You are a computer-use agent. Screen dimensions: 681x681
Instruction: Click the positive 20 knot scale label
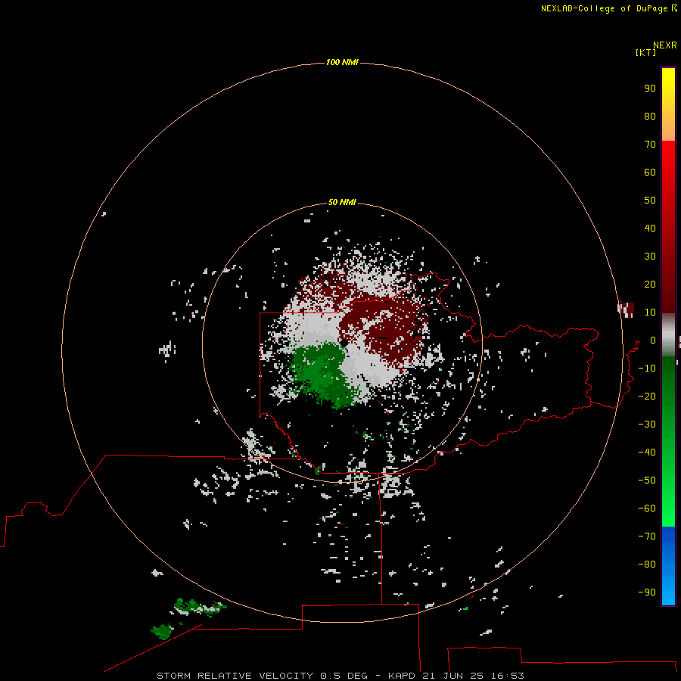tap(650, 284)
